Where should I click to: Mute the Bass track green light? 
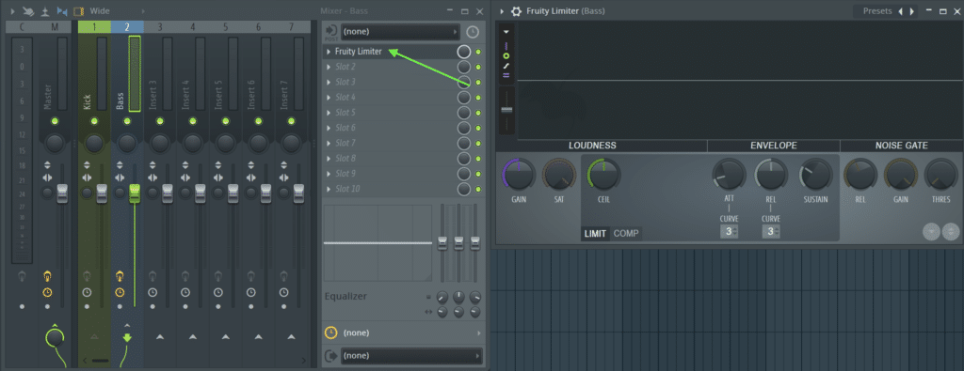[x=127, y=121]
